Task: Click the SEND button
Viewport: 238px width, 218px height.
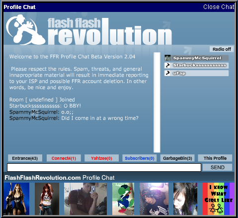Action: [x=217, y=167]
